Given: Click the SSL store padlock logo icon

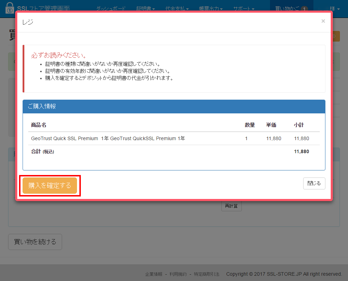Looking at the screenshot, I should tap(10, 8).
